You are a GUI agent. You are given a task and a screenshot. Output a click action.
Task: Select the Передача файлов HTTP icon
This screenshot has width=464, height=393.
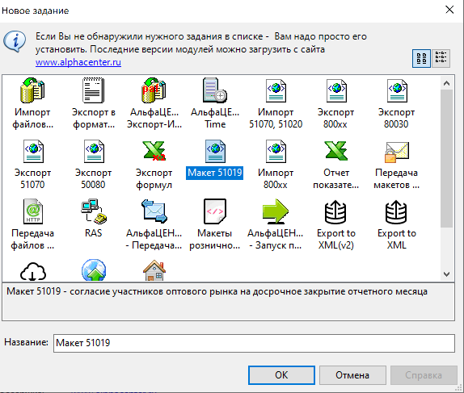click(x=33, y=211)
